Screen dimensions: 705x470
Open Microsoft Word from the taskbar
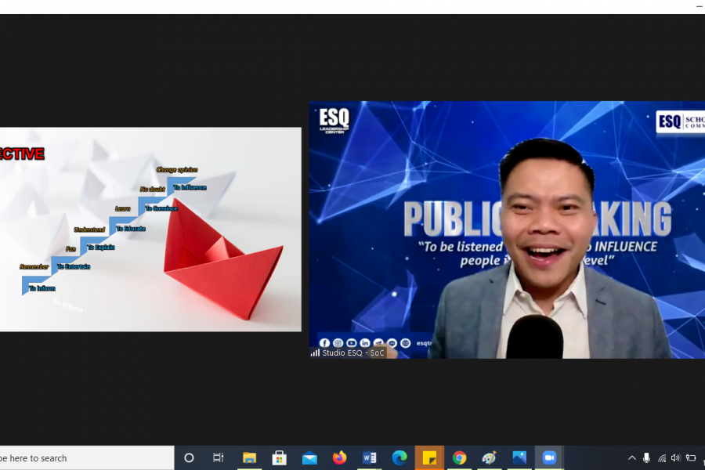point(370,458)
